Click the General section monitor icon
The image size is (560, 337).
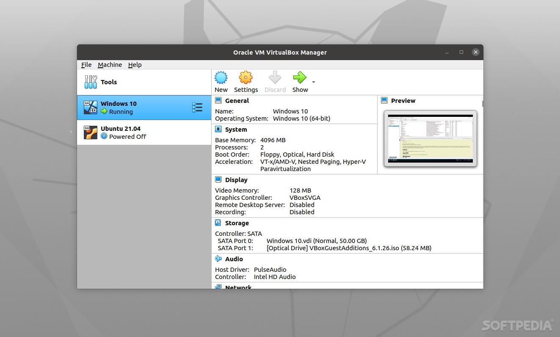pyautogui.click(x=218, y=100)
